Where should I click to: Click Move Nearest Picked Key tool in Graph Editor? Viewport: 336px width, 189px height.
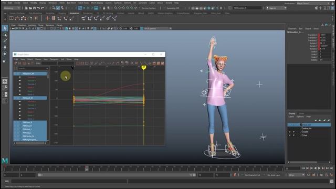coord(15,63)
